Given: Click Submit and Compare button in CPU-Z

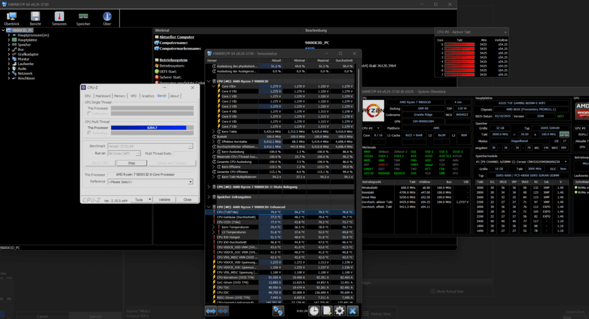Looking at the screenshot, I should (x=171, y=163).
